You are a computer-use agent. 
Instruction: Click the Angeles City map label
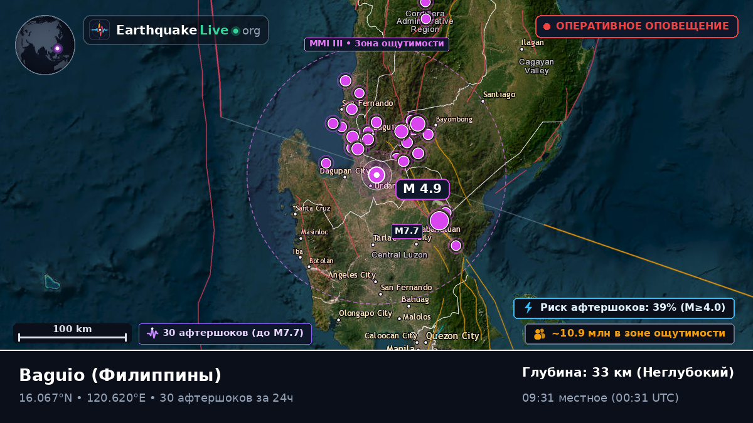pos(352,275)
